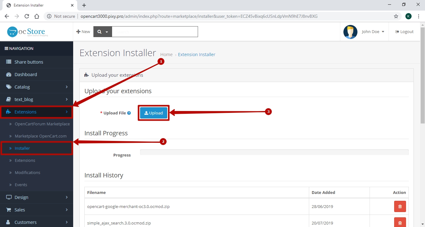The image size is (425, 227).
Task: Click the top search input field
Action: 155,32
